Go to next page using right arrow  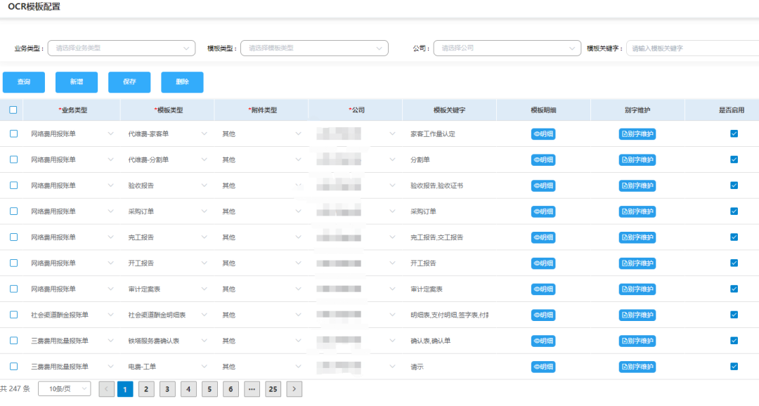pos(294,389)
